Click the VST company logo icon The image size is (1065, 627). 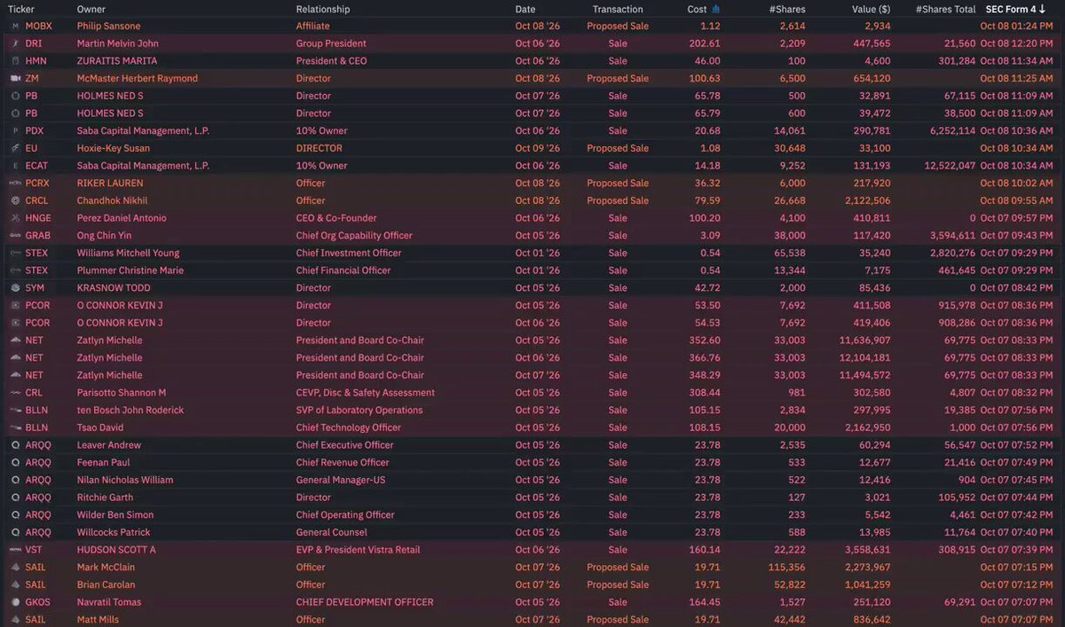pyautogui.click(x=14, y=550)
